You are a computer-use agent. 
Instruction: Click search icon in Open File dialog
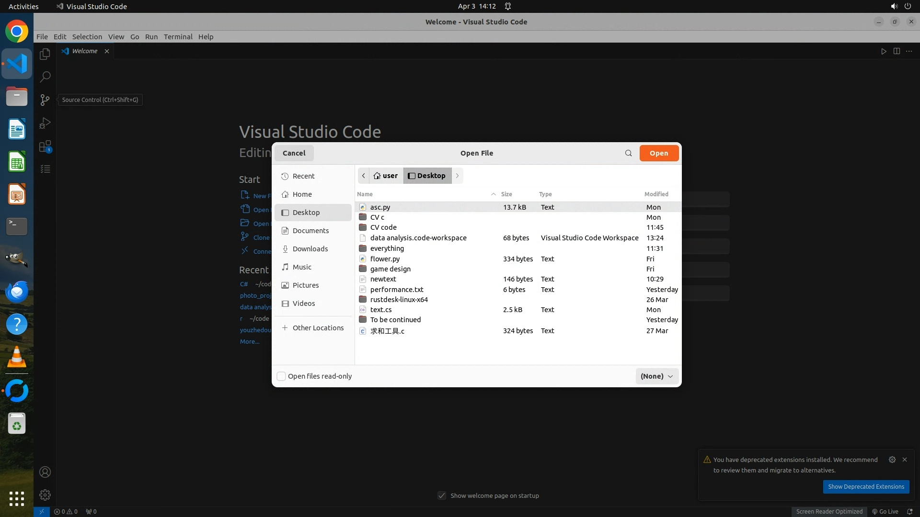628,153
